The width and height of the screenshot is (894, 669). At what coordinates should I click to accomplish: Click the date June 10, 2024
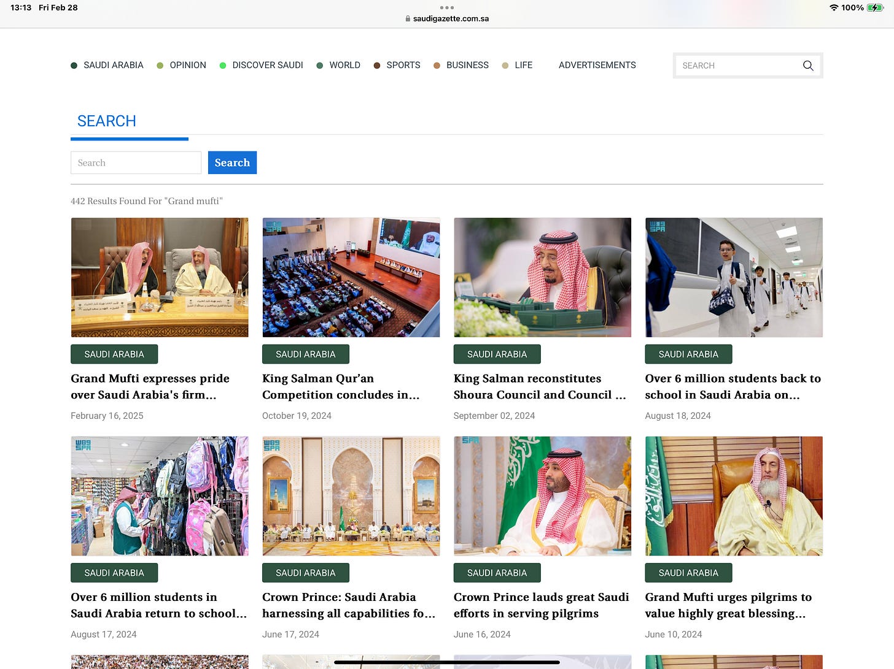point(674,634)
